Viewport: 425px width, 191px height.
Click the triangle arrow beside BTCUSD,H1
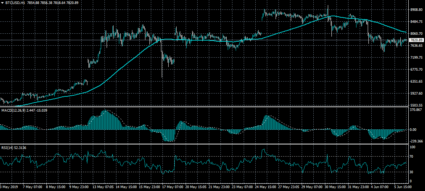coord(3,3)
